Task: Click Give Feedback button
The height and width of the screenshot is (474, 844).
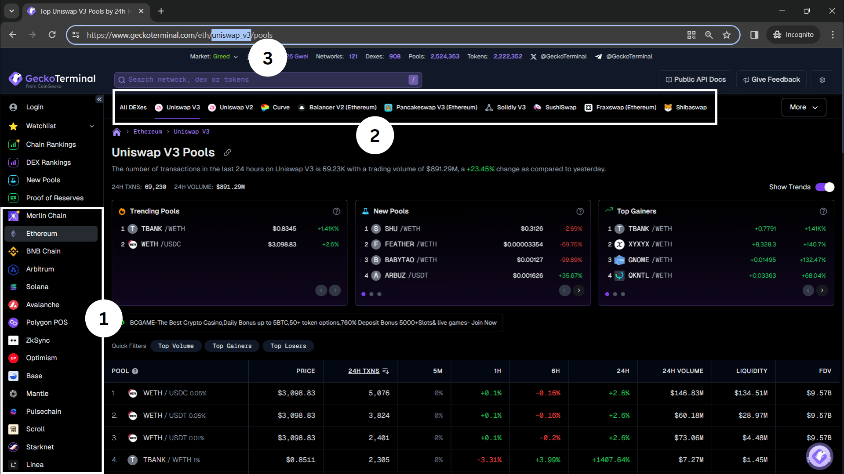Action: [x=771, y=80]
